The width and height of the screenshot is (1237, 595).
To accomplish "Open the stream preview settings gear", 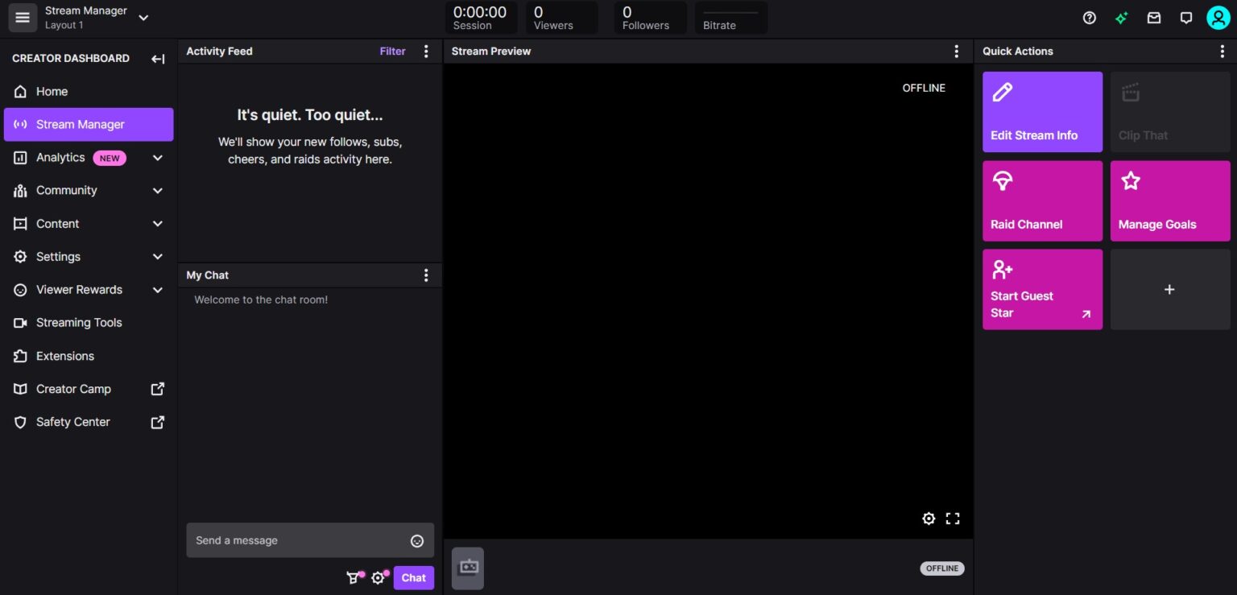I will 929,518.
